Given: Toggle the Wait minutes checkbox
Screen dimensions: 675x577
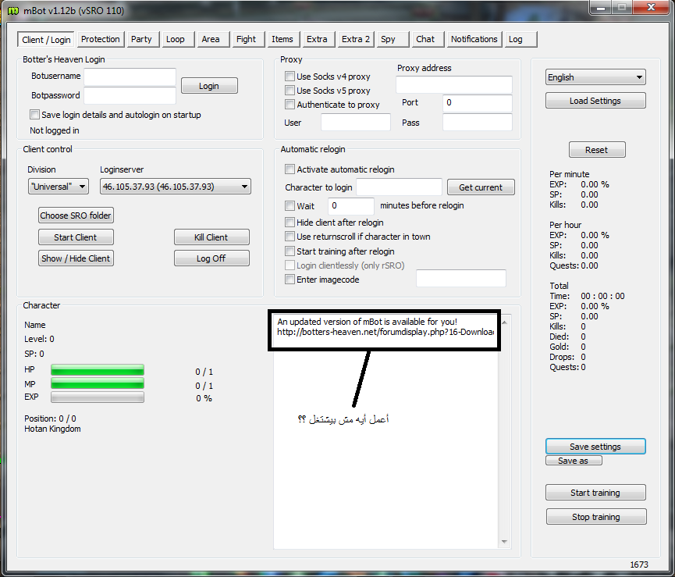Looking at the screenshot, I should (x=290, y=206).
